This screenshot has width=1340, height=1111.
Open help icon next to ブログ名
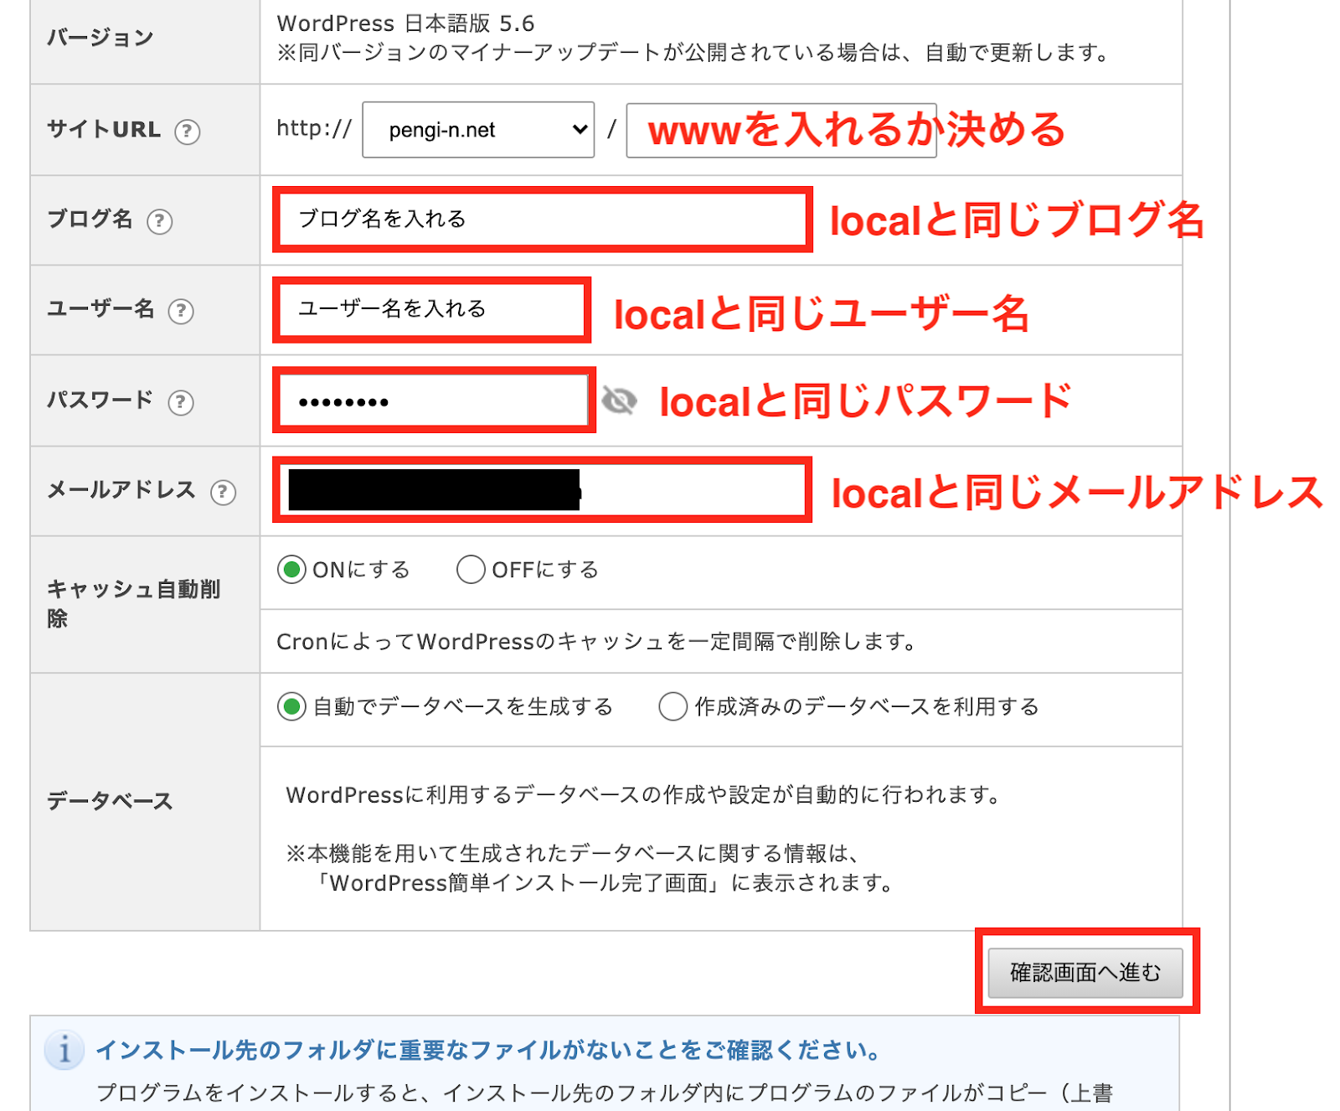[x=159, y=221]
